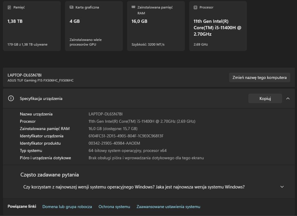
Task: Click the 'Typ systemu' label
Action: 31,151
